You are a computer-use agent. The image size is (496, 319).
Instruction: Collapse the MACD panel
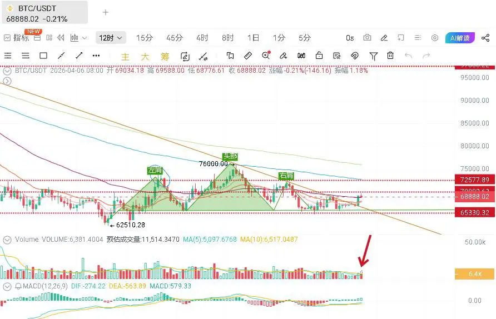[7, 287]
